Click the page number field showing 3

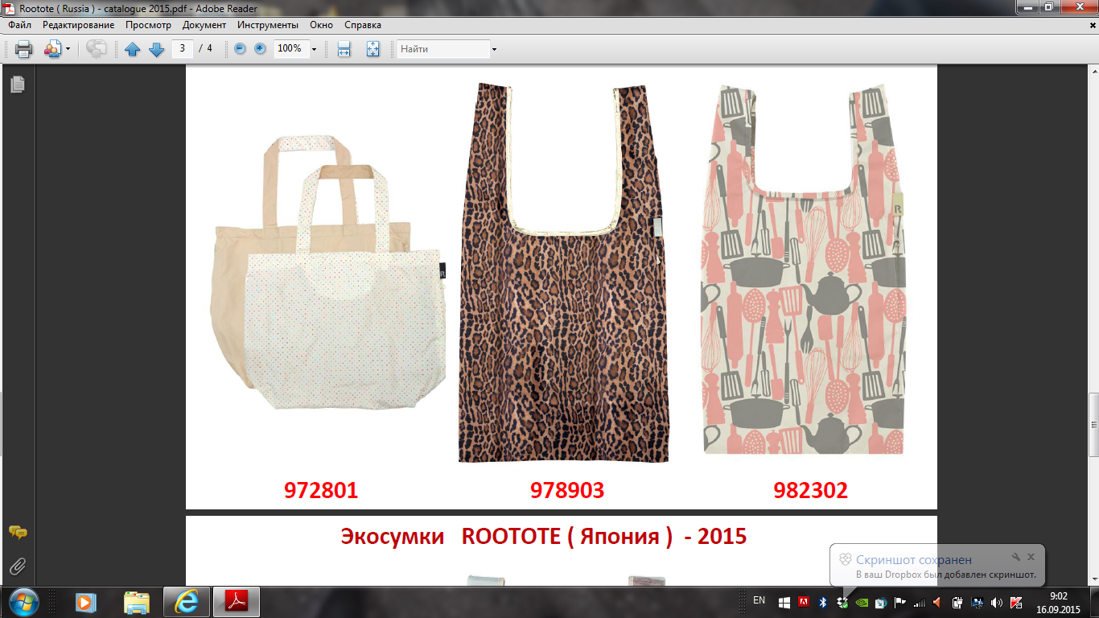click(183, 48)
